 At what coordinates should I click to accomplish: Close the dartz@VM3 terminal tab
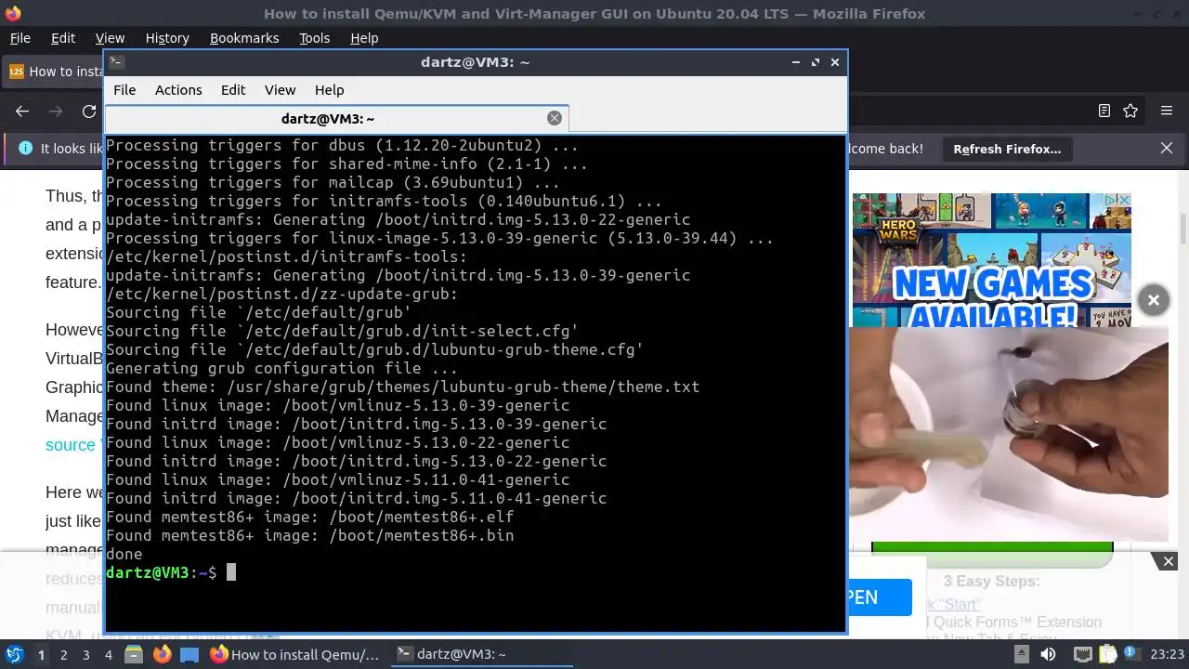pos(555,118)
